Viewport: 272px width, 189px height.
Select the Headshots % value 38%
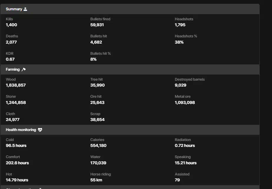pos(179,42)
